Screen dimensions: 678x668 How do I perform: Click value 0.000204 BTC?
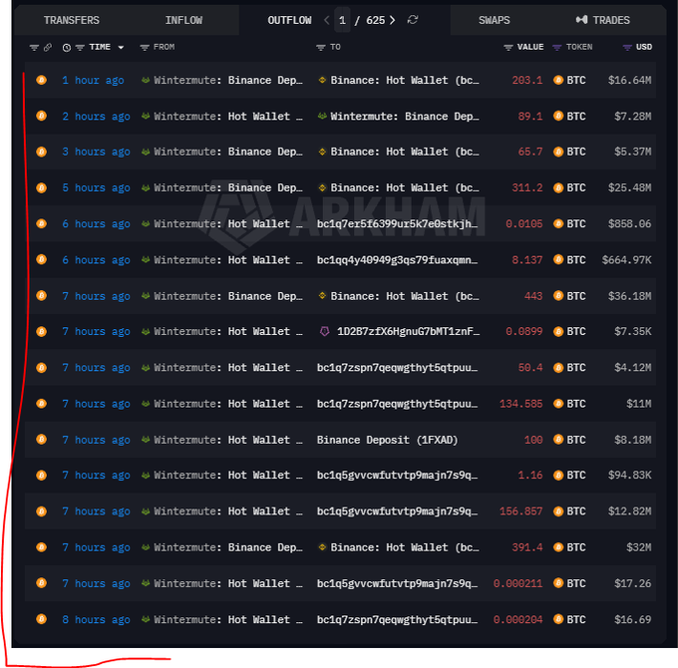pos(517,619)
